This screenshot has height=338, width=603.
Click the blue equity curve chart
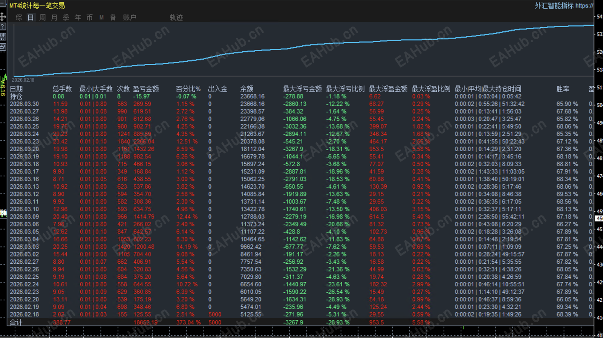click(303, 50)
